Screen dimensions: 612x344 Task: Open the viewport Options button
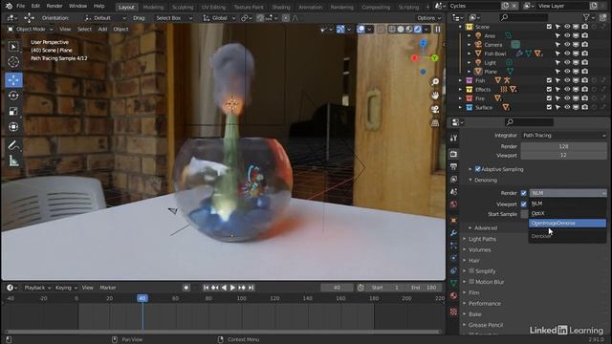[x=428, y=18]
